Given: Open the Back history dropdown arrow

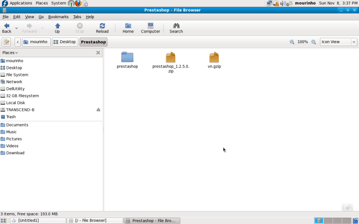Looking at the screenshot, I should coord(16,28).
